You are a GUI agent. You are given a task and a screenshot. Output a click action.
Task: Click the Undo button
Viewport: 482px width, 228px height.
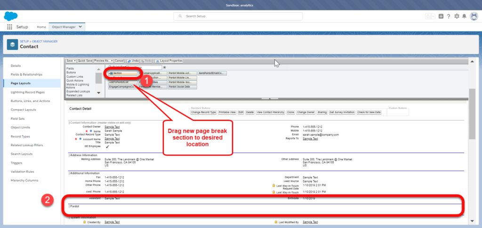[x=133, y=61]
